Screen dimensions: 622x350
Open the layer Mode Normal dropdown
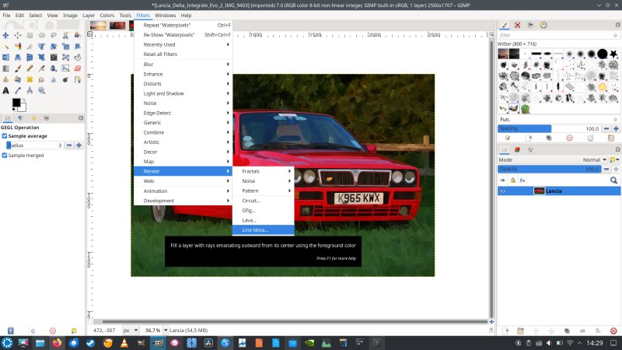pos(592,159)
